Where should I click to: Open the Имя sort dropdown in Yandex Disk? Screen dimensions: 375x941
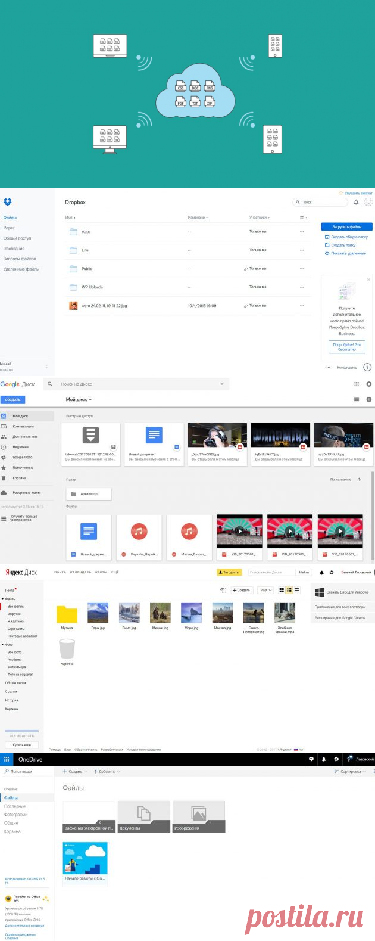pos(265,590)
